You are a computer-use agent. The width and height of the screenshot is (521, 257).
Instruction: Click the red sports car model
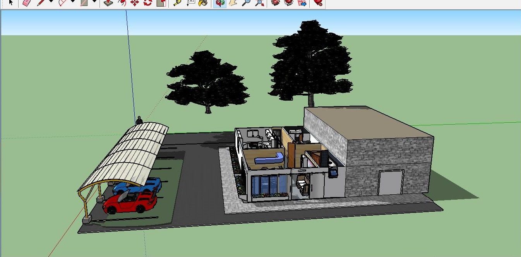point(130,202)
